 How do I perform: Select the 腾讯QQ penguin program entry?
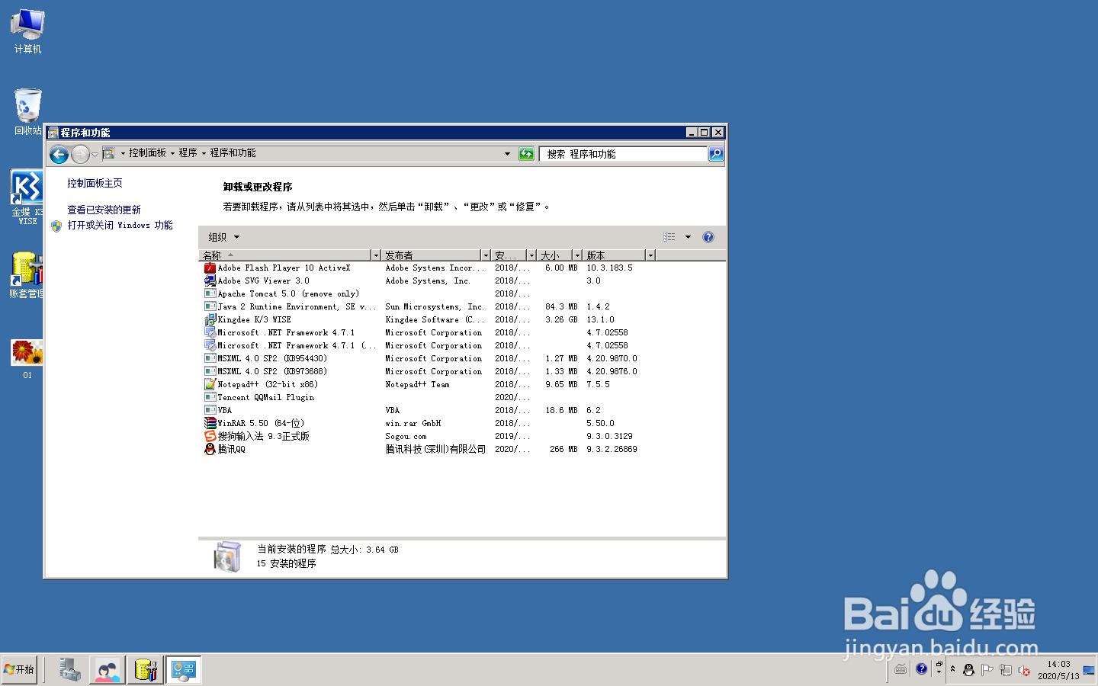click(x=231, y=450)
